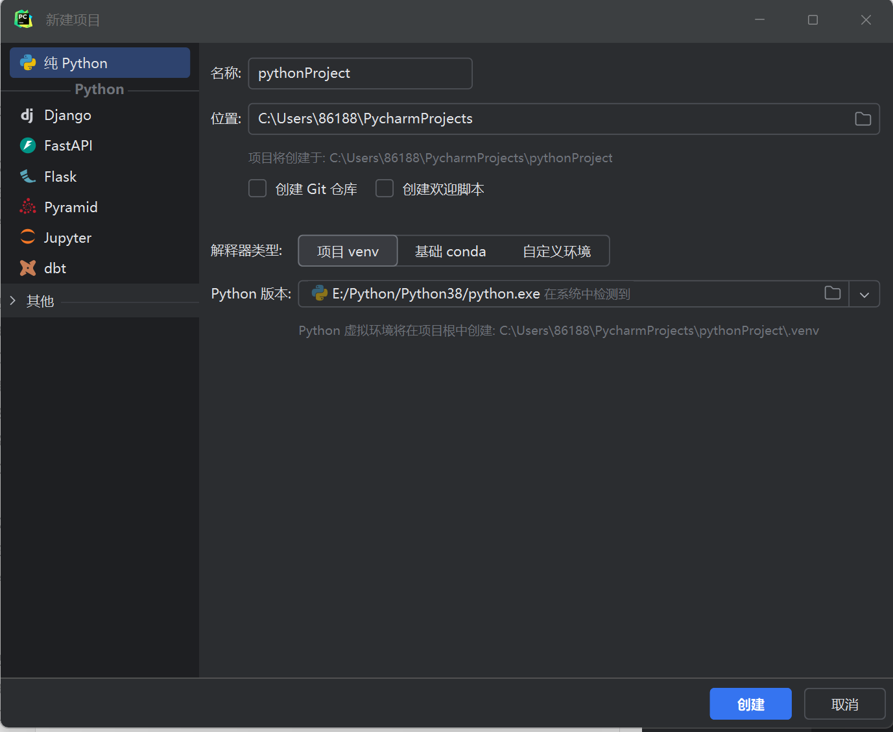893x732 pixels.
Task: Click the 解释器类型: label
Action: click(x=246, y=250)
